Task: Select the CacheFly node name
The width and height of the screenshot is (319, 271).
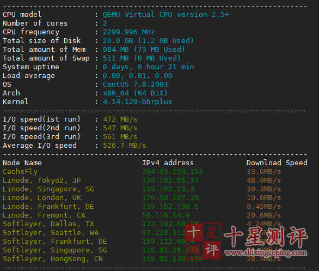Action: click(20, 172)
